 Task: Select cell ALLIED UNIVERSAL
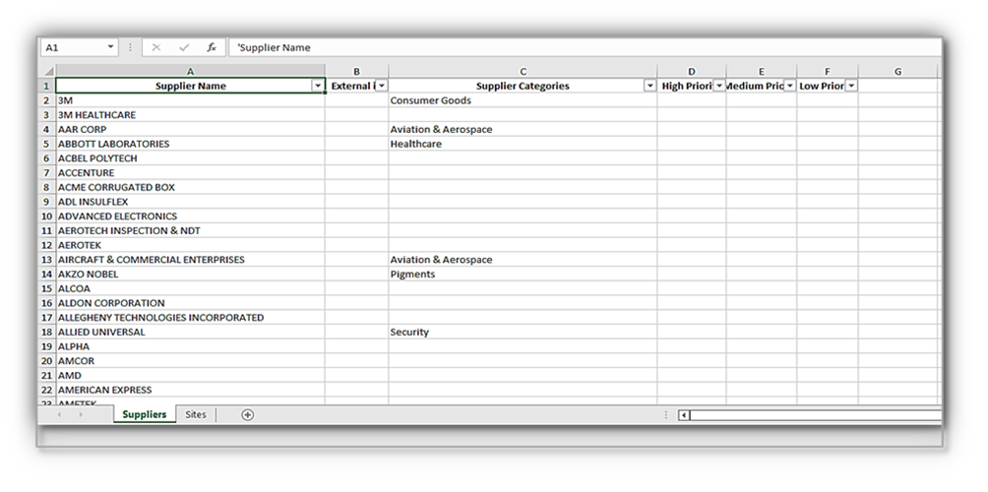tap(190, 332)
